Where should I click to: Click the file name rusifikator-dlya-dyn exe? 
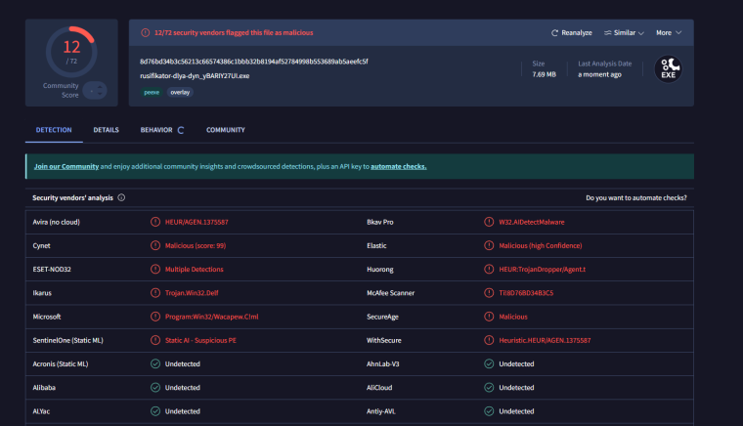[195, 76]
